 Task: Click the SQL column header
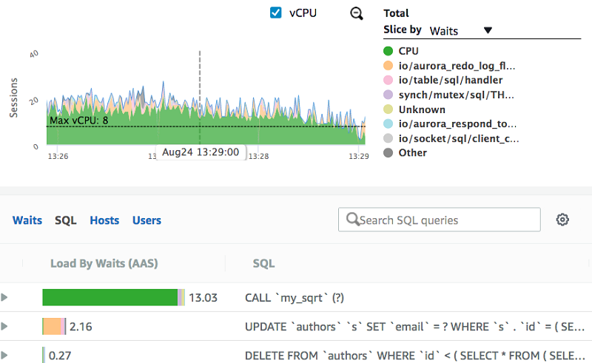click(x=263, y=263)
